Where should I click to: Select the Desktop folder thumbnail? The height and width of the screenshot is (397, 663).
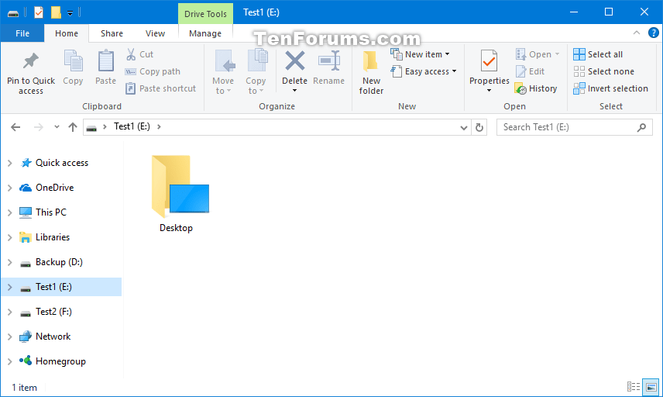pos(180,186)
